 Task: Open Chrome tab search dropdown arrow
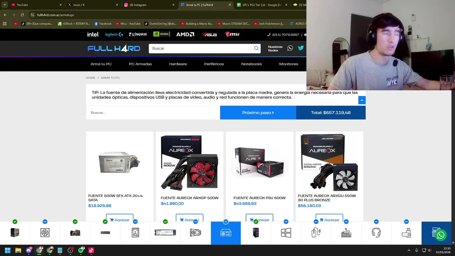(x=5, y=5)
